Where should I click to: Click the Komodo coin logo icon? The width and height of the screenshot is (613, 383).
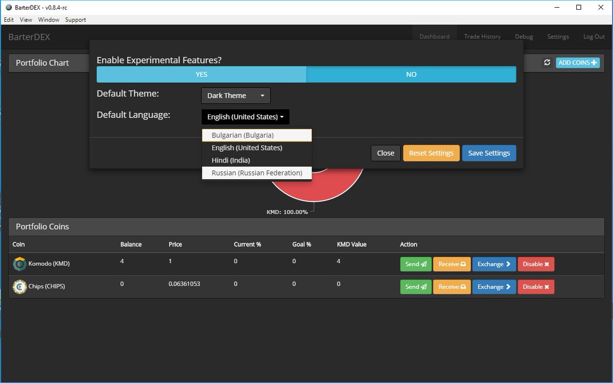click(19, 264)
